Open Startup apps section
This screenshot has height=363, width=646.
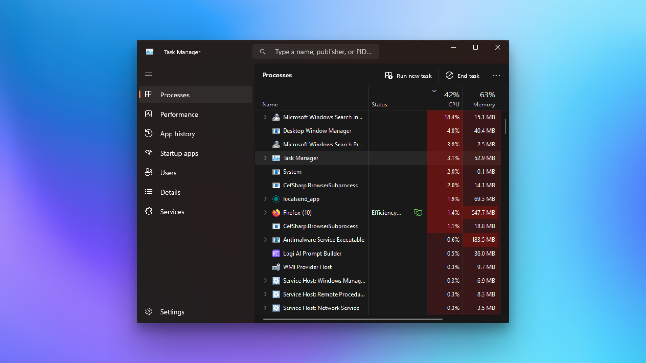[179, 153]
